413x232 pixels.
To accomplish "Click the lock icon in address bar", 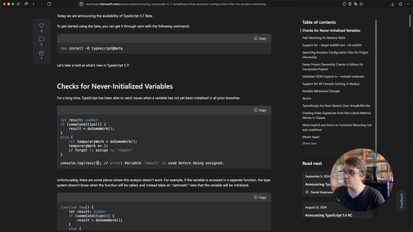I will (81, 4).
